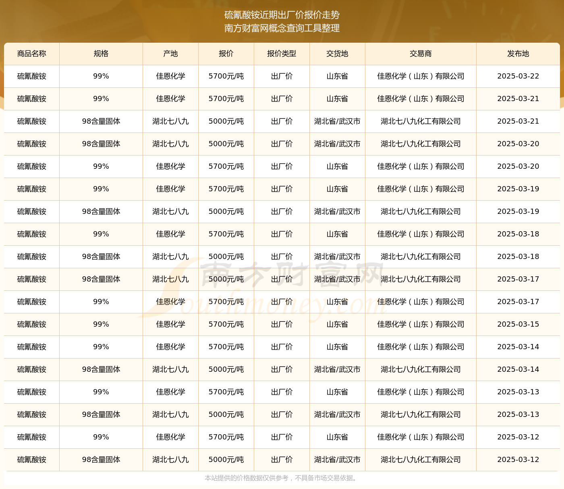The width and height of the screenshot is (564, 489).
Task: Click 山东省 in the 2025-03-19 row
Action: pyautogui.click(x=337, y=189)
